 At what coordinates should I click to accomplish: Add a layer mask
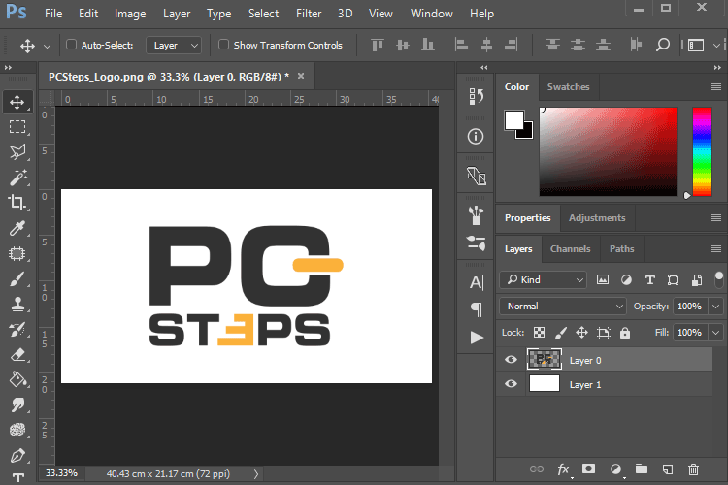(x=589, y=469)
